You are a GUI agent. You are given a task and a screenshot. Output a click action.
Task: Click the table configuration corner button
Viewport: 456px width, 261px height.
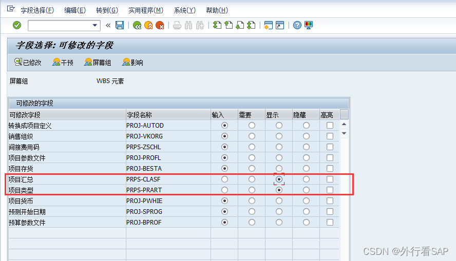pyautogui.click(x=344, y=114)
